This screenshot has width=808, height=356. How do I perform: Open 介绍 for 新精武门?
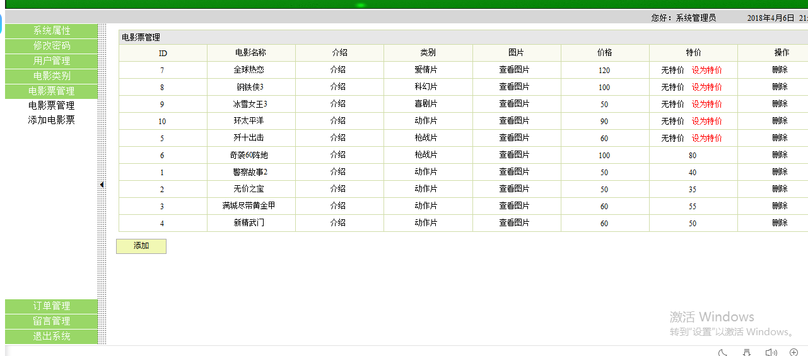tap(338, 223)
